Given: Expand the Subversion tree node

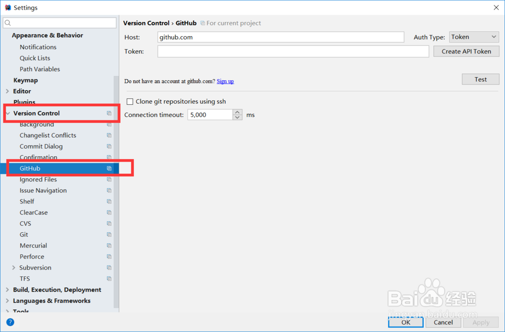Looking at the screenshot, I should [x=14, y=268].
